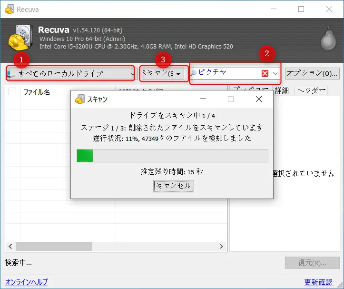Minimize the スキャン dialog
The height and width of the screenshot is (289, 344).
[203, 99]
